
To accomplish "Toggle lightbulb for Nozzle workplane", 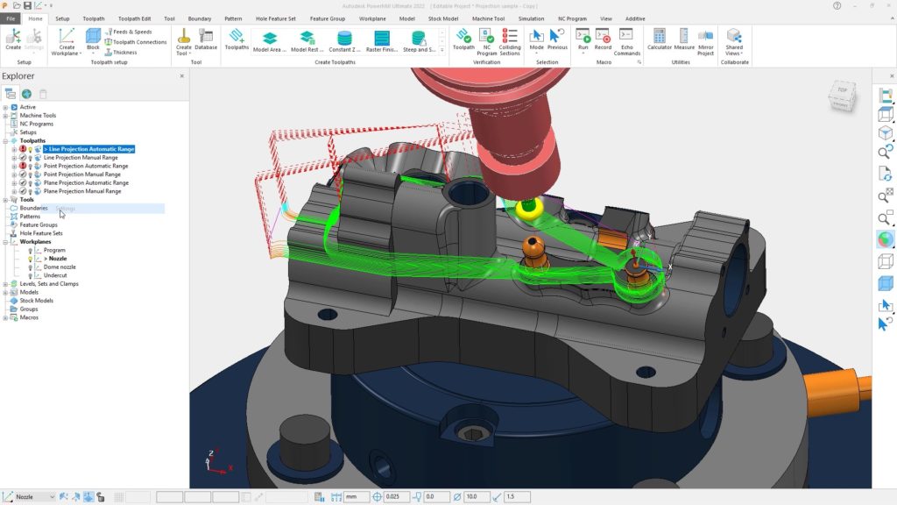I will click(31, 259).
